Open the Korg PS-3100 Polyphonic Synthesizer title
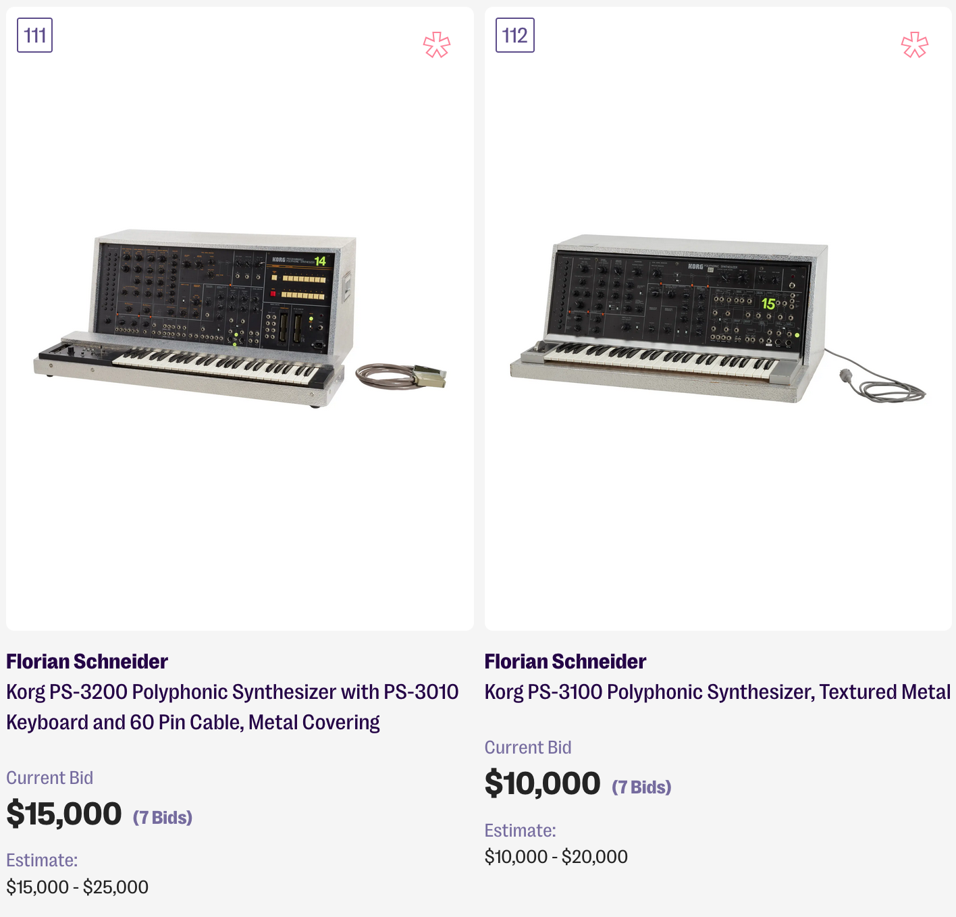 pos(717,691)
